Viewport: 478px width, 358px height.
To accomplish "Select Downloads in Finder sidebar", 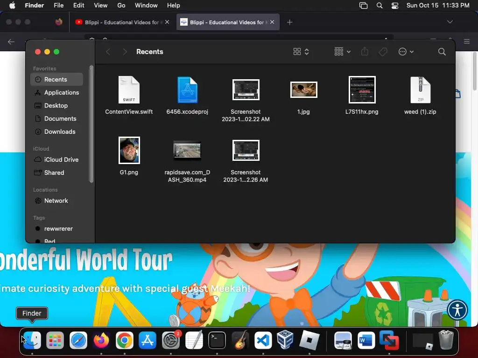I will (56, 132).
